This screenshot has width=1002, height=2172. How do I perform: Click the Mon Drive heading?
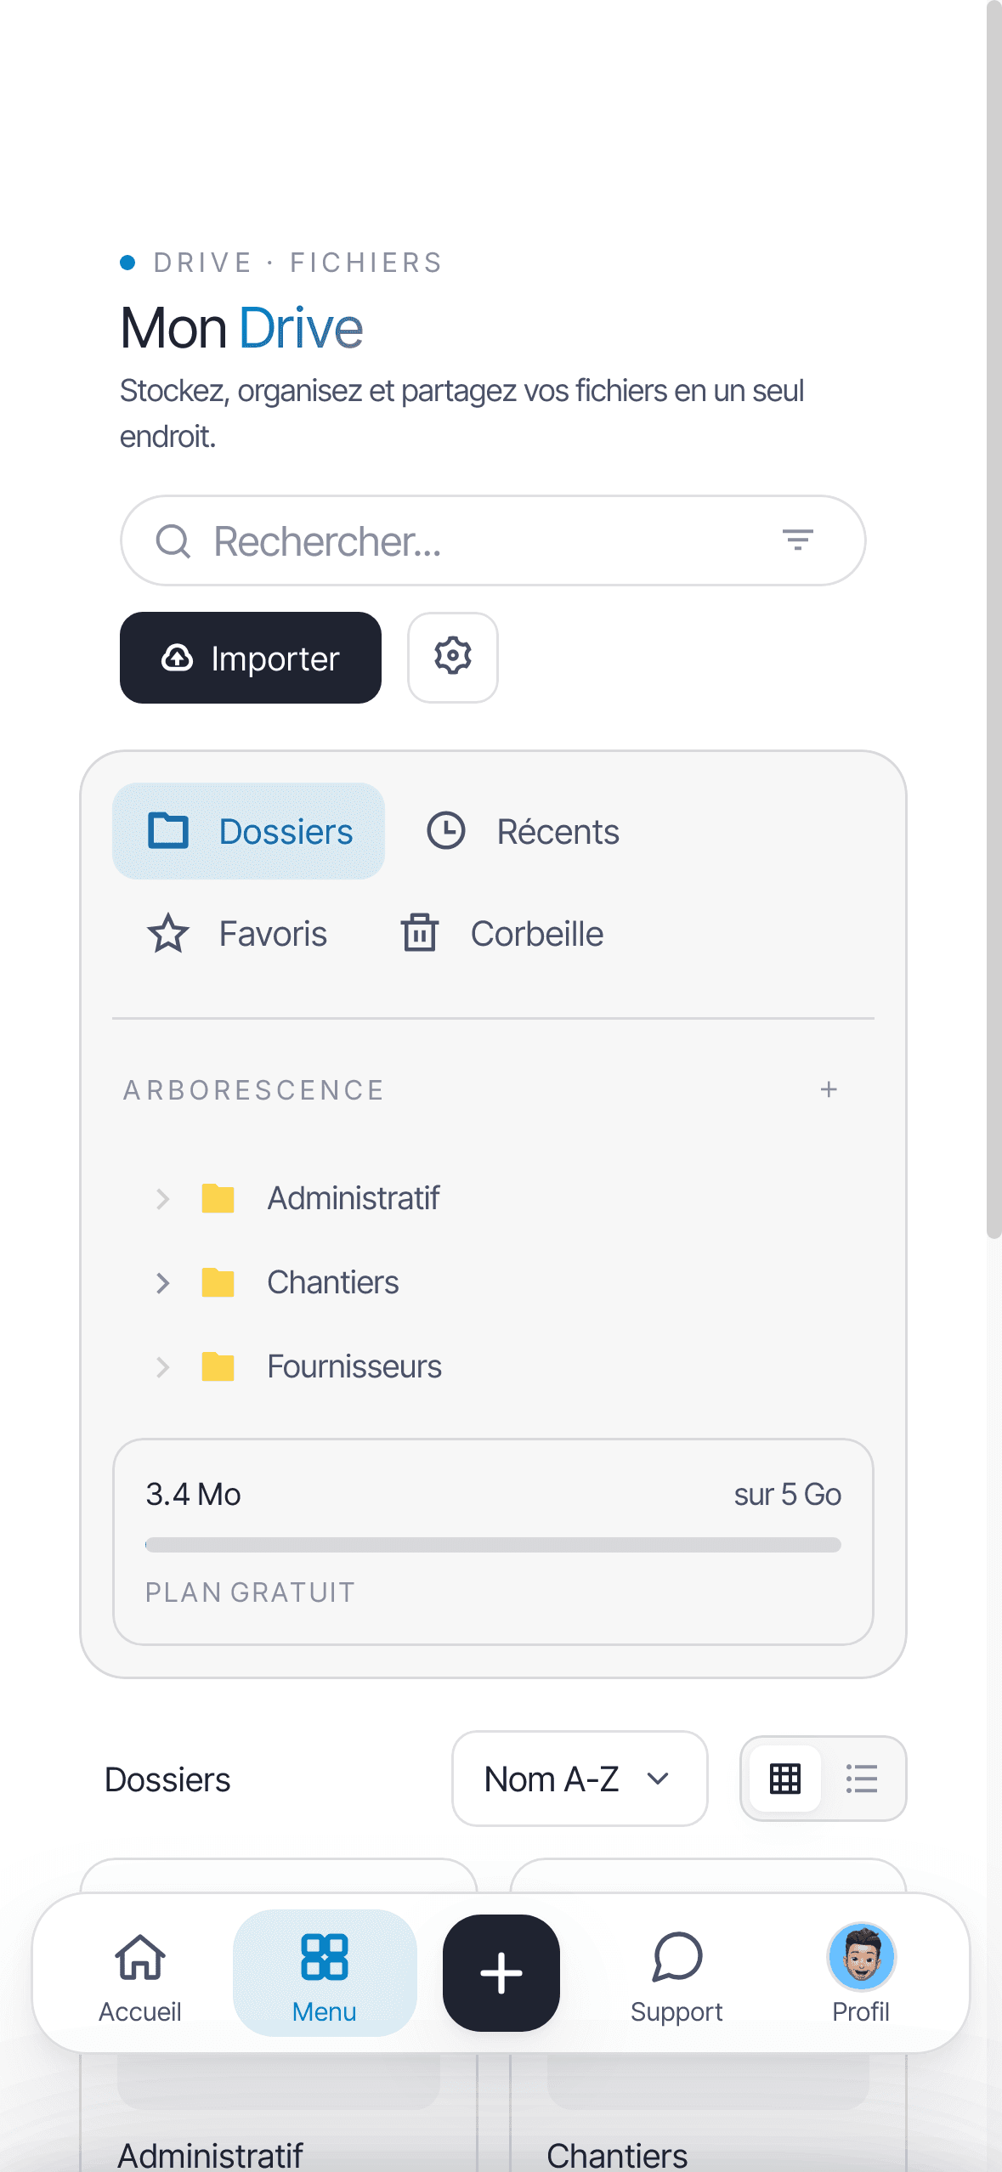tap(241, 328)
